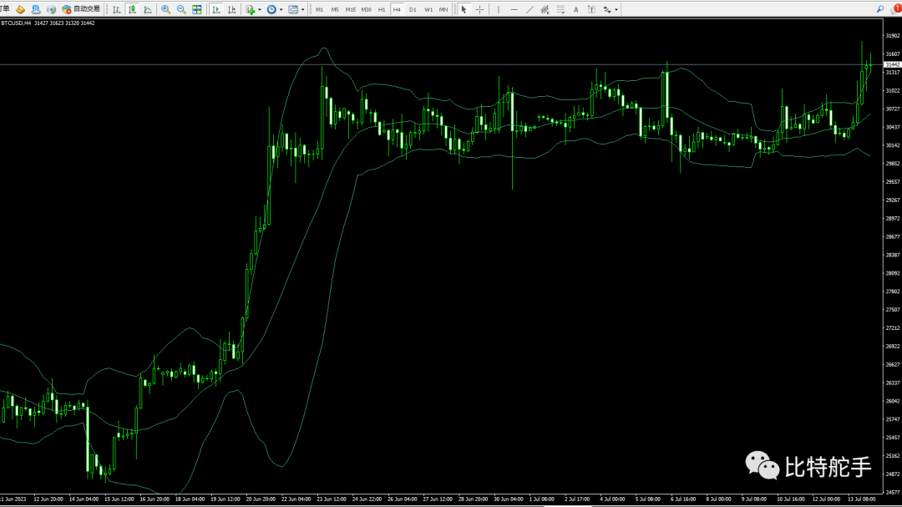Click the 31902 price scale label
Viewport: 902px width, 507px height.
click(x=893, y=36)
